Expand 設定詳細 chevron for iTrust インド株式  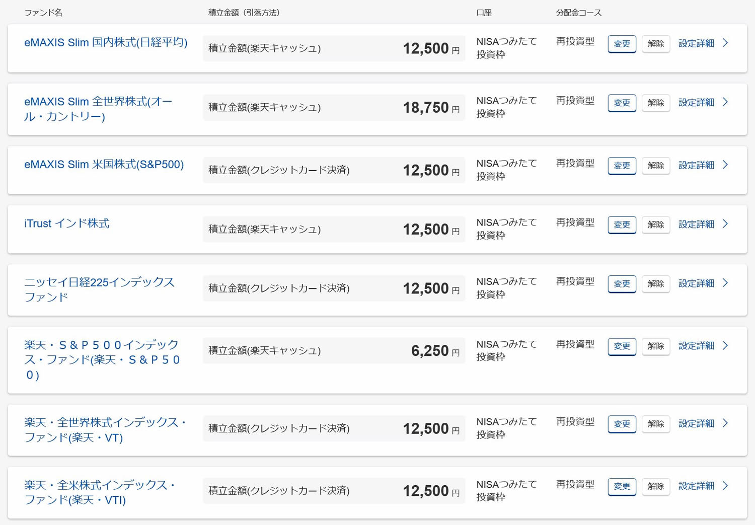[x=725, y=223]
